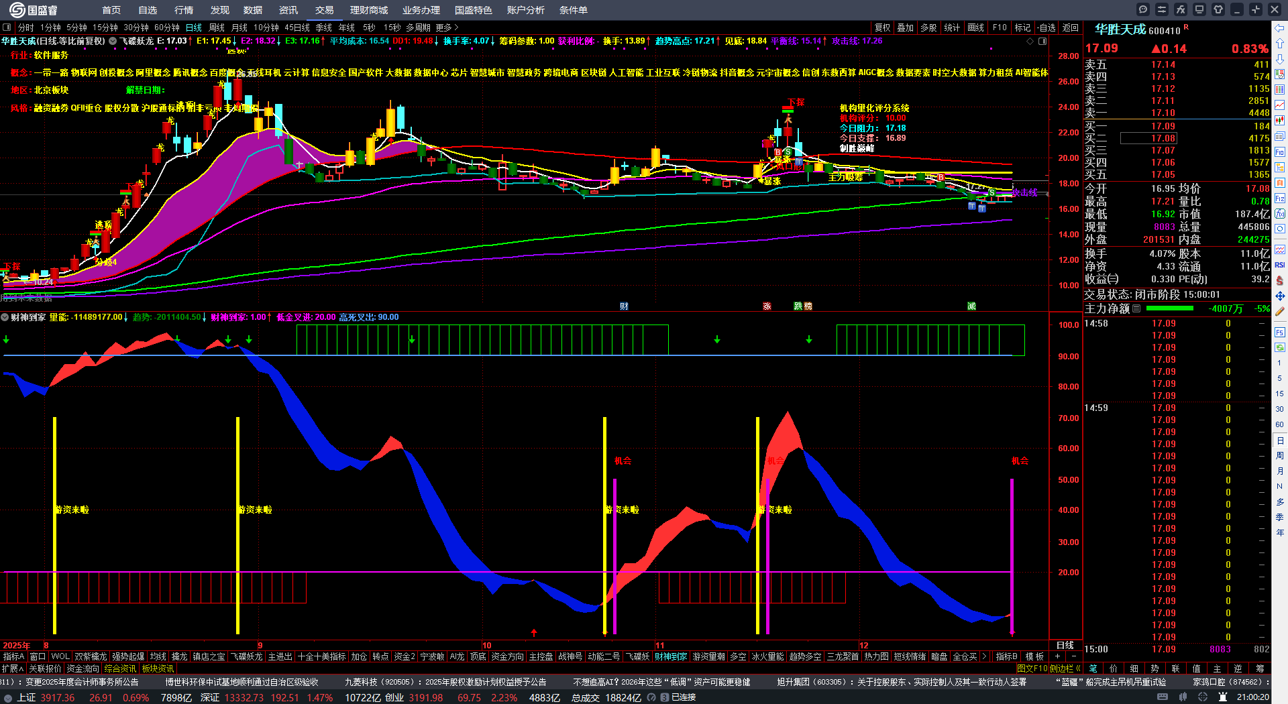Click the screen display icon in title bar

[x=1199, y=9]
